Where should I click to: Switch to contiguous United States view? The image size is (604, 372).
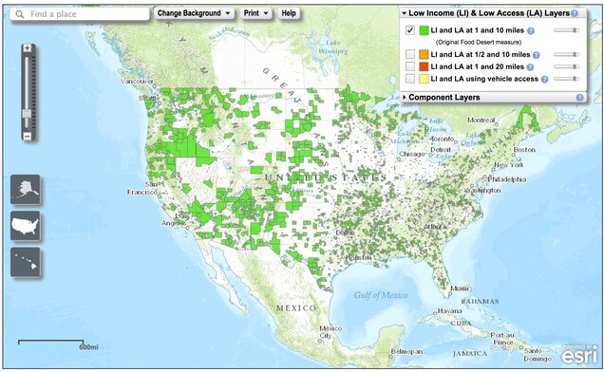point(25,226)
